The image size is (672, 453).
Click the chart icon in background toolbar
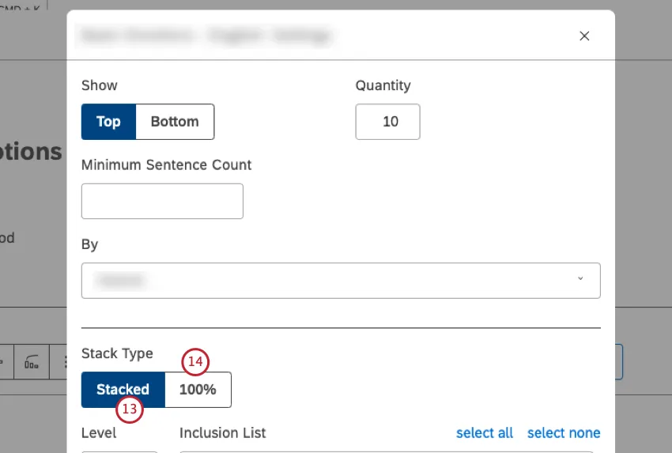point(32,363)
